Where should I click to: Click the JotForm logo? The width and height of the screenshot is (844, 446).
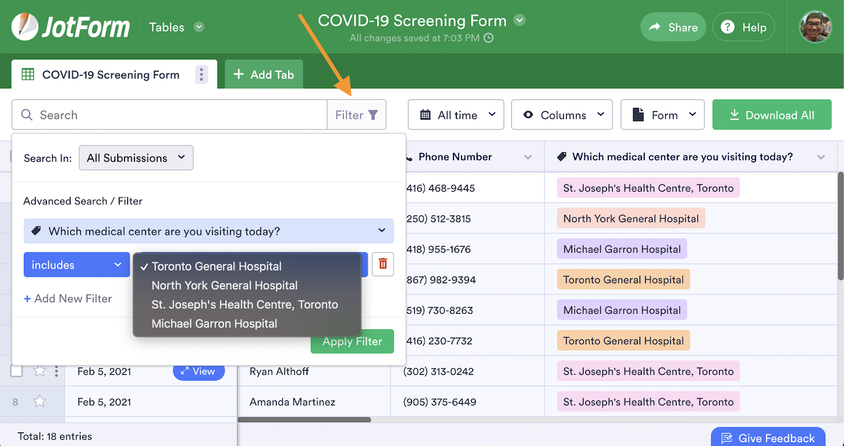71,27
